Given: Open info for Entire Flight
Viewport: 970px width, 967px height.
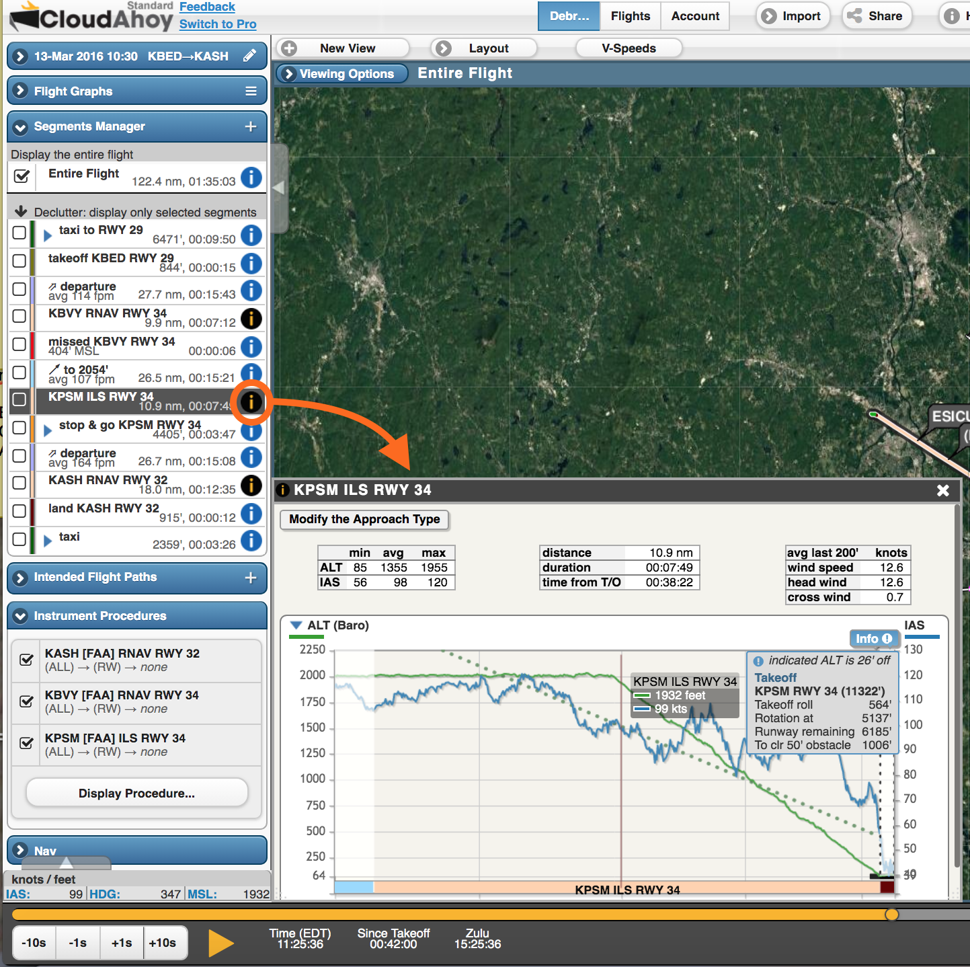Looking at the screenshot, I should (251, 178).
